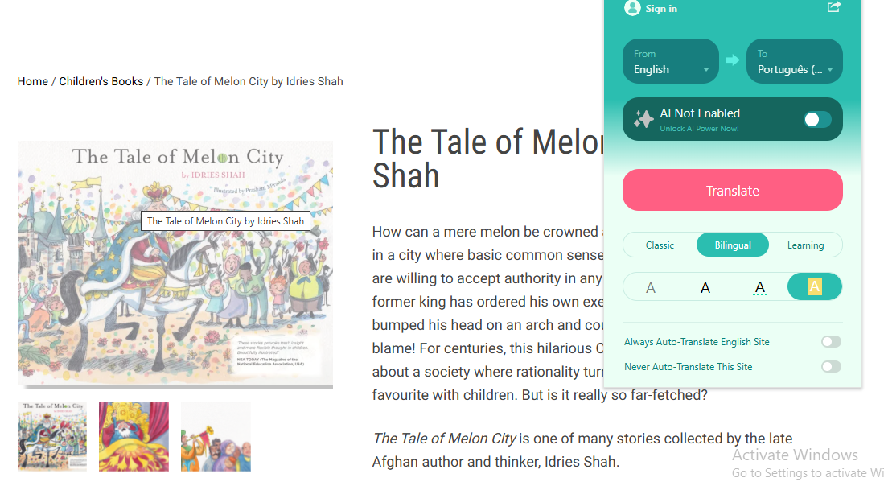Choose the yellow highlight text style
This screenshot has width=884, height=486.
click(814, 287)
